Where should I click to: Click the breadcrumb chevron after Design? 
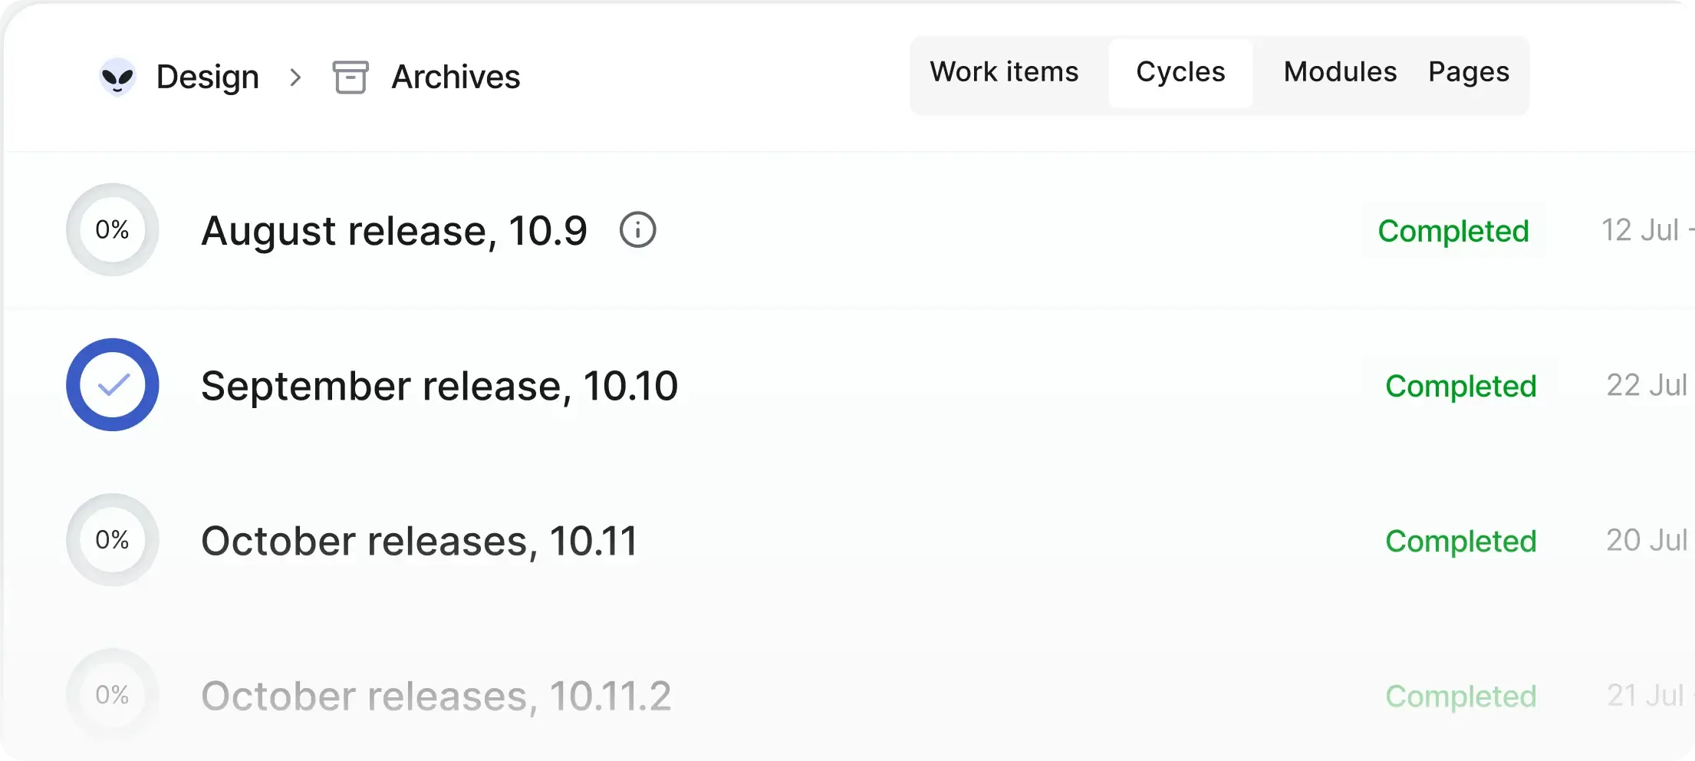[296, 77]
